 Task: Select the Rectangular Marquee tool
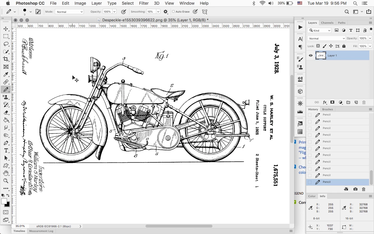click(6, 36)
